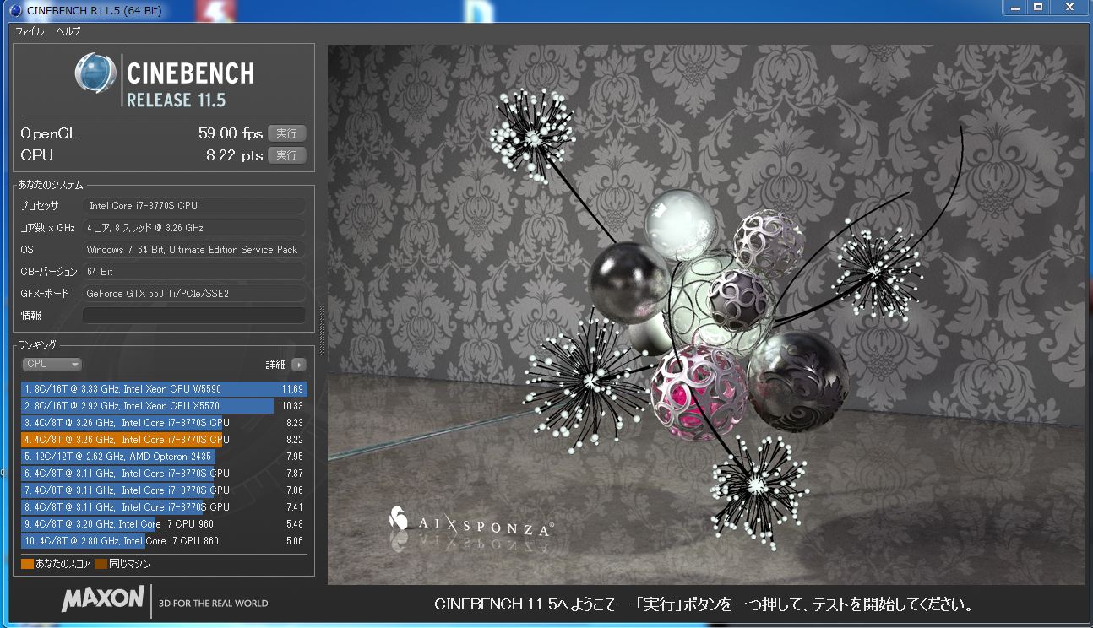Select ranking row 2 Xeon X5570
Screen dimensions: 1093x628
tap(164, 406)
